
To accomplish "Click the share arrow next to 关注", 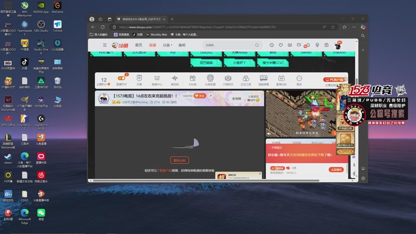I will 211,96.
